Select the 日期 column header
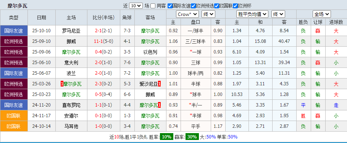Screen dimensions: 347x143 pyautogui.click(x=42, y=17)
